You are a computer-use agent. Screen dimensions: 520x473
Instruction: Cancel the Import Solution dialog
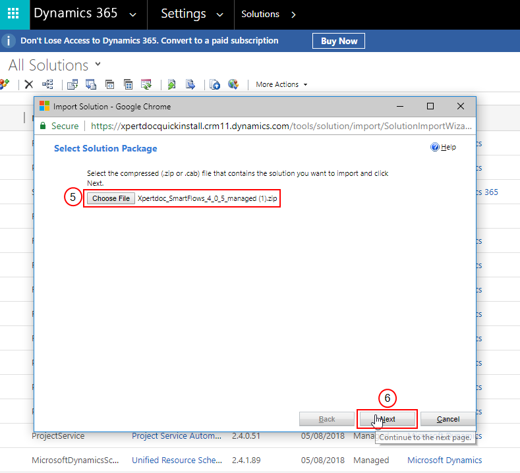pos(448,419)
